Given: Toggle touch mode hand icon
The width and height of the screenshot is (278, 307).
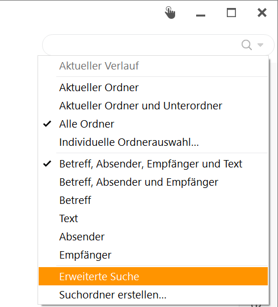Looking at the screenshot, I should [x=170, y=13].
